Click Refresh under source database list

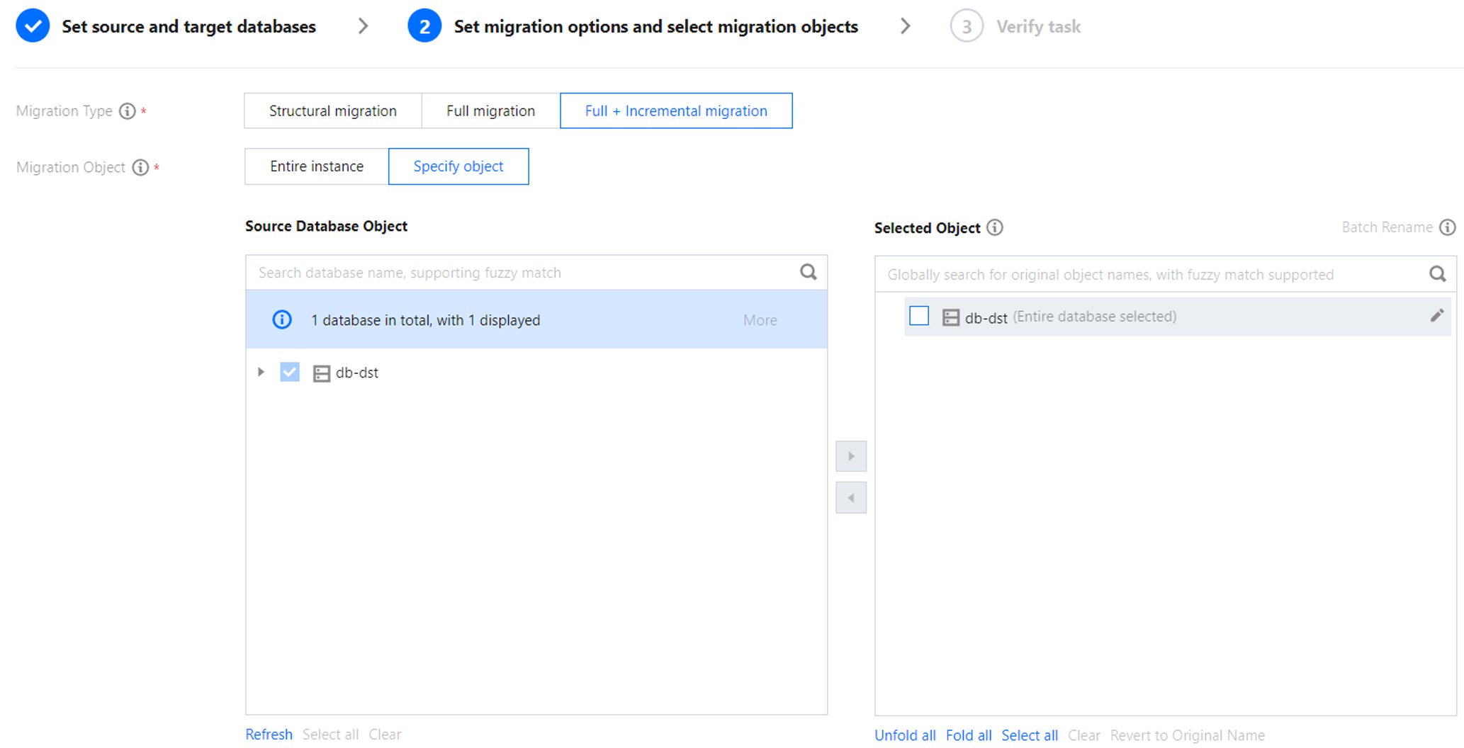tap(269, 735)
